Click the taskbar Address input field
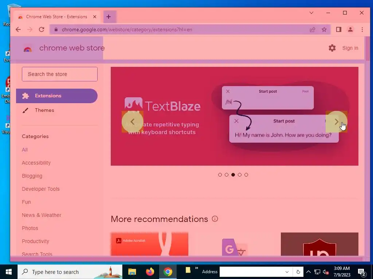 [x=251, y=272]
